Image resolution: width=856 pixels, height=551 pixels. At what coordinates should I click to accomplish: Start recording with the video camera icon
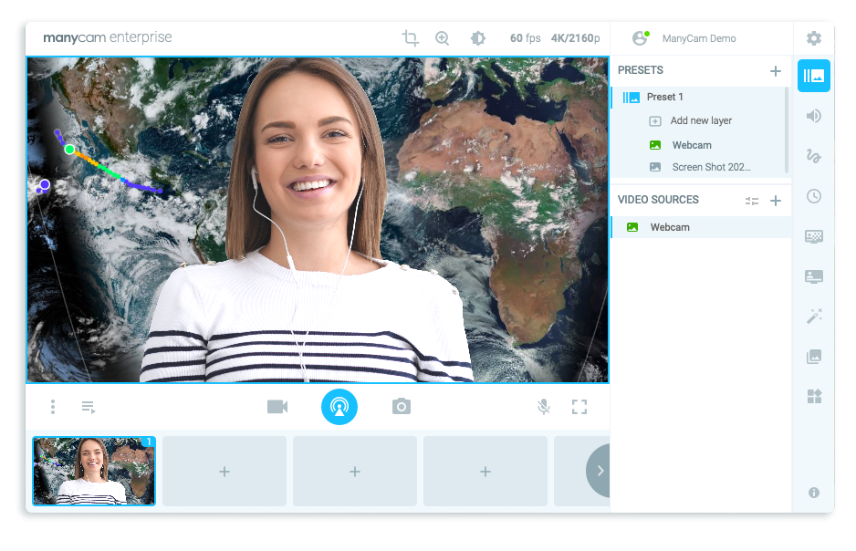click(277, 407)
